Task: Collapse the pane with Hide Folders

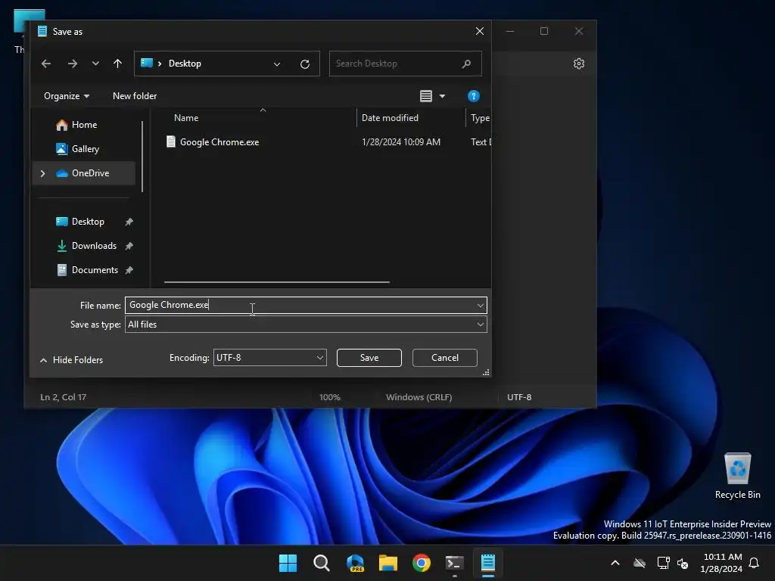Action: pyautogui.click(x=72, y=359)
